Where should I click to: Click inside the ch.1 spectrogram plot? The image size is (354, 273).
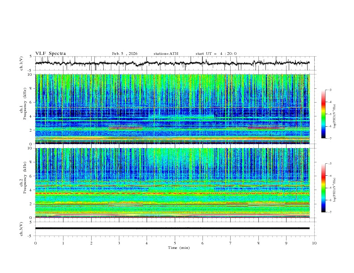coord(173,109)
